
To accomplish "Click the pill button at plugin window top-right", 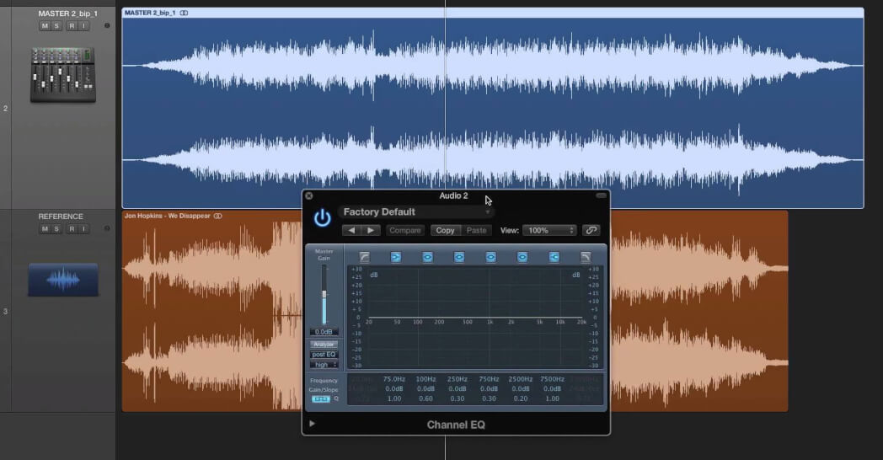I will pos(601,195).
